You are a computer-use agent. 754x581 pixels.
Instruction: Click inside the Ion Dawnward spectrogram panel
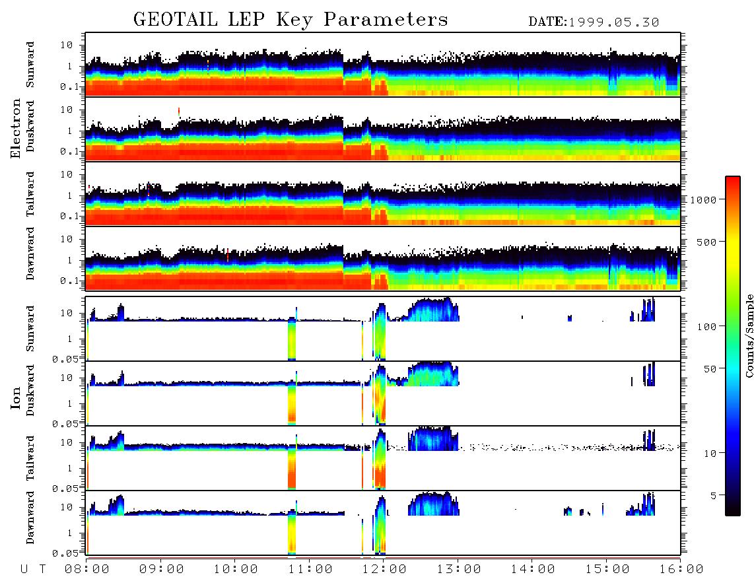tap(383, 523)
